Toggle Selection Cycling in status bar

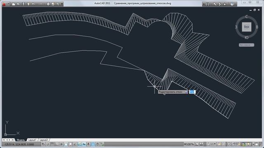pyautogui.click(x=102, y=144)
